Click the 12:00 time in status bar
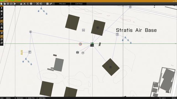 174,98
